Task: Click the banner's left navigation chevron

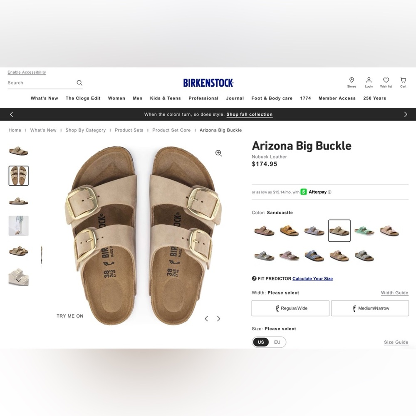Action: point(11,114)
